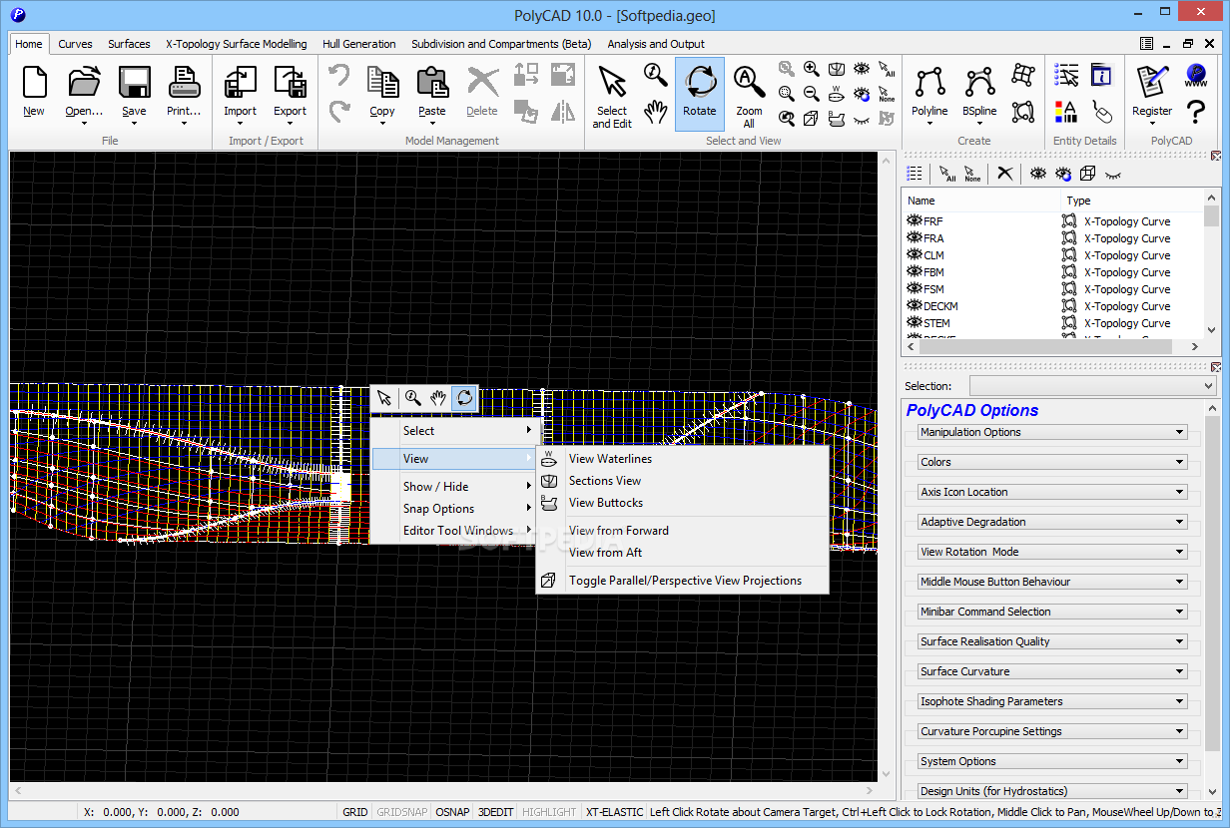Open Snap Options in context menu
Screen dimensions: 1230x828
(456, 509)
